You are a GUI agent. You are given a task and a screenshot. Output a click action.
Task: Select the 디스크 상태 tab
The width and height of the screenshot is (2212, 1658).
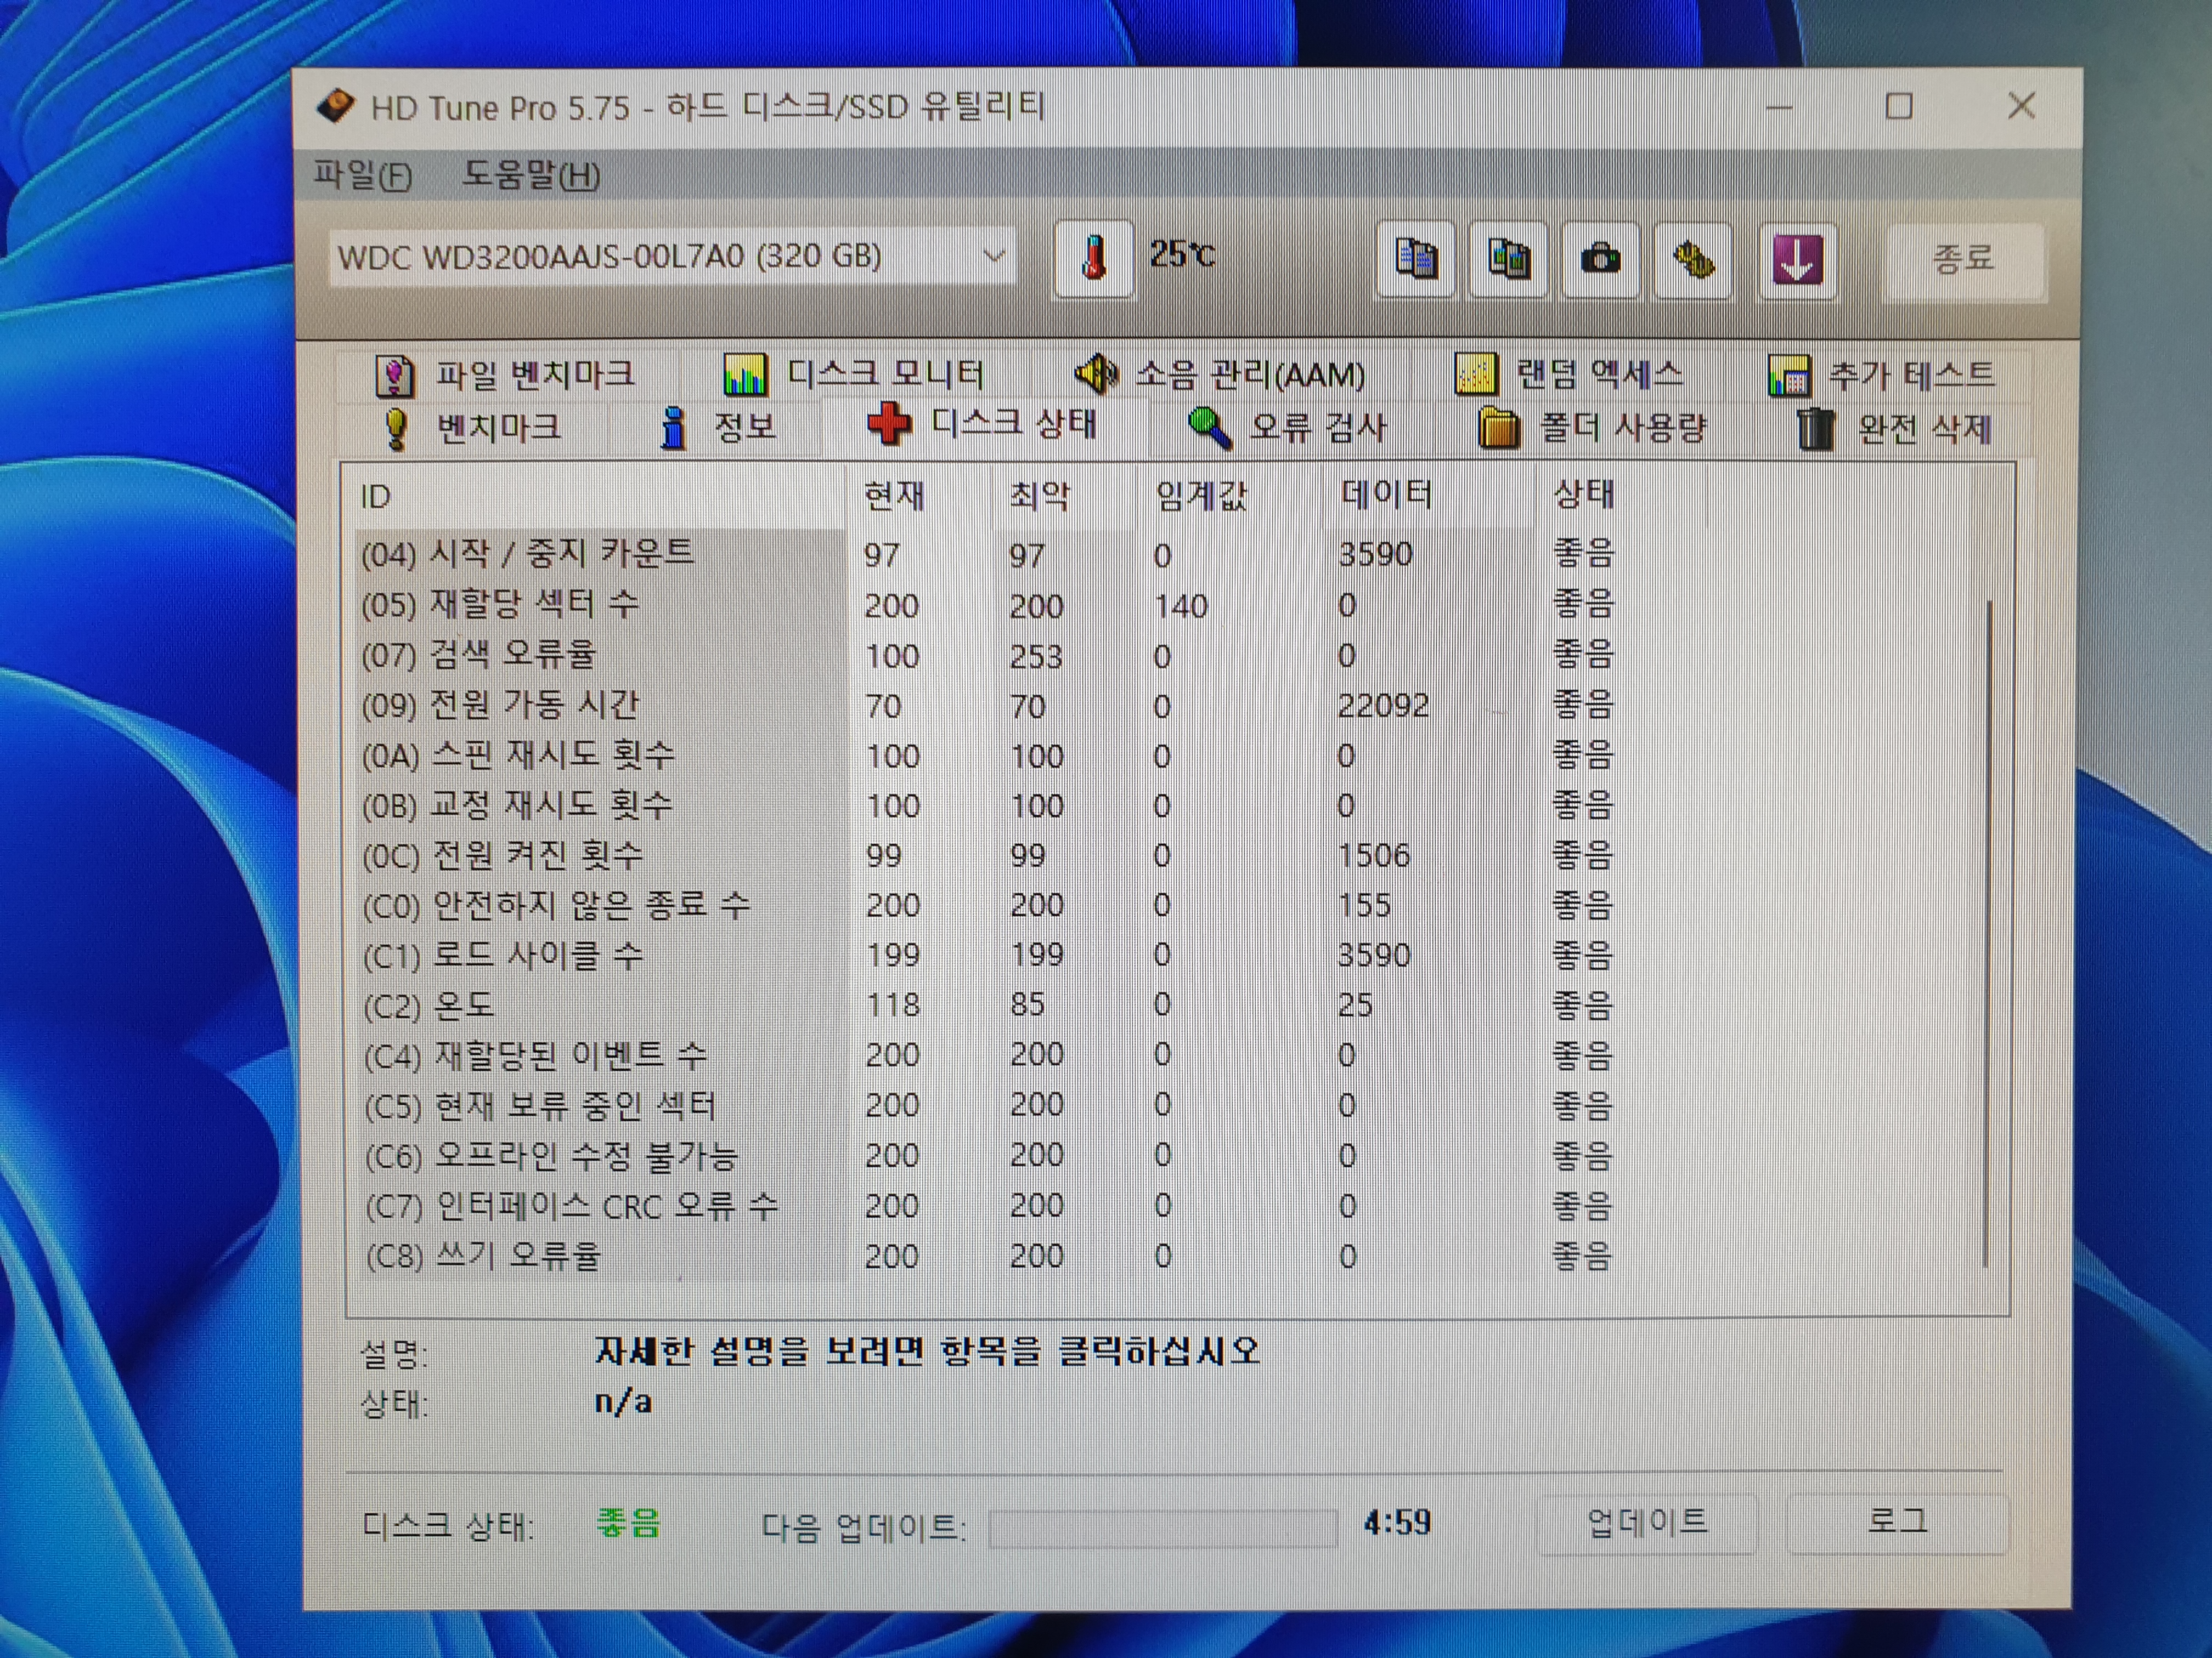click(983, 424)
